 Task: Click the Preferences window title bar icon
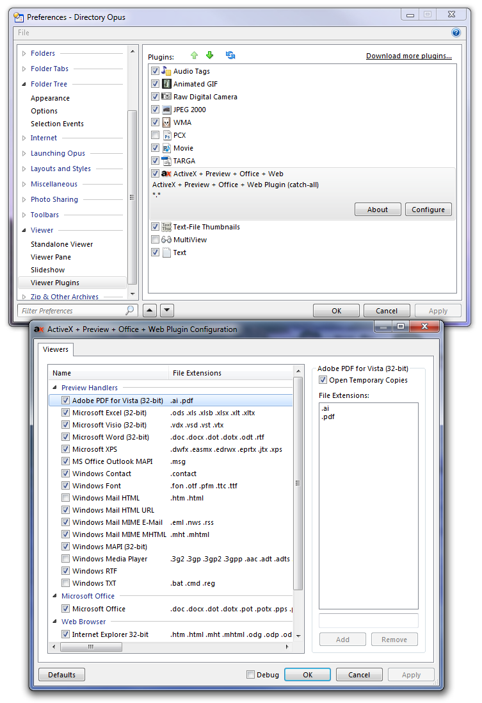pos(19,17)
